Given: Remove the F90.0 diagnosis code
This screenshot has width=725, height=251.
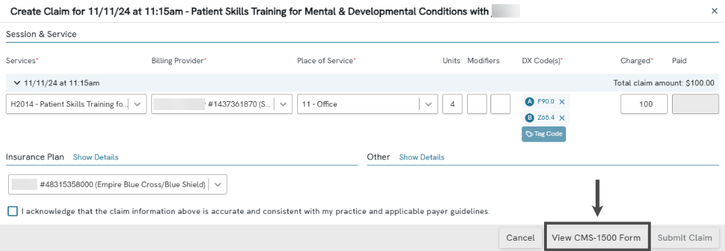Looking at the screenshot, I should click(562, 102).
